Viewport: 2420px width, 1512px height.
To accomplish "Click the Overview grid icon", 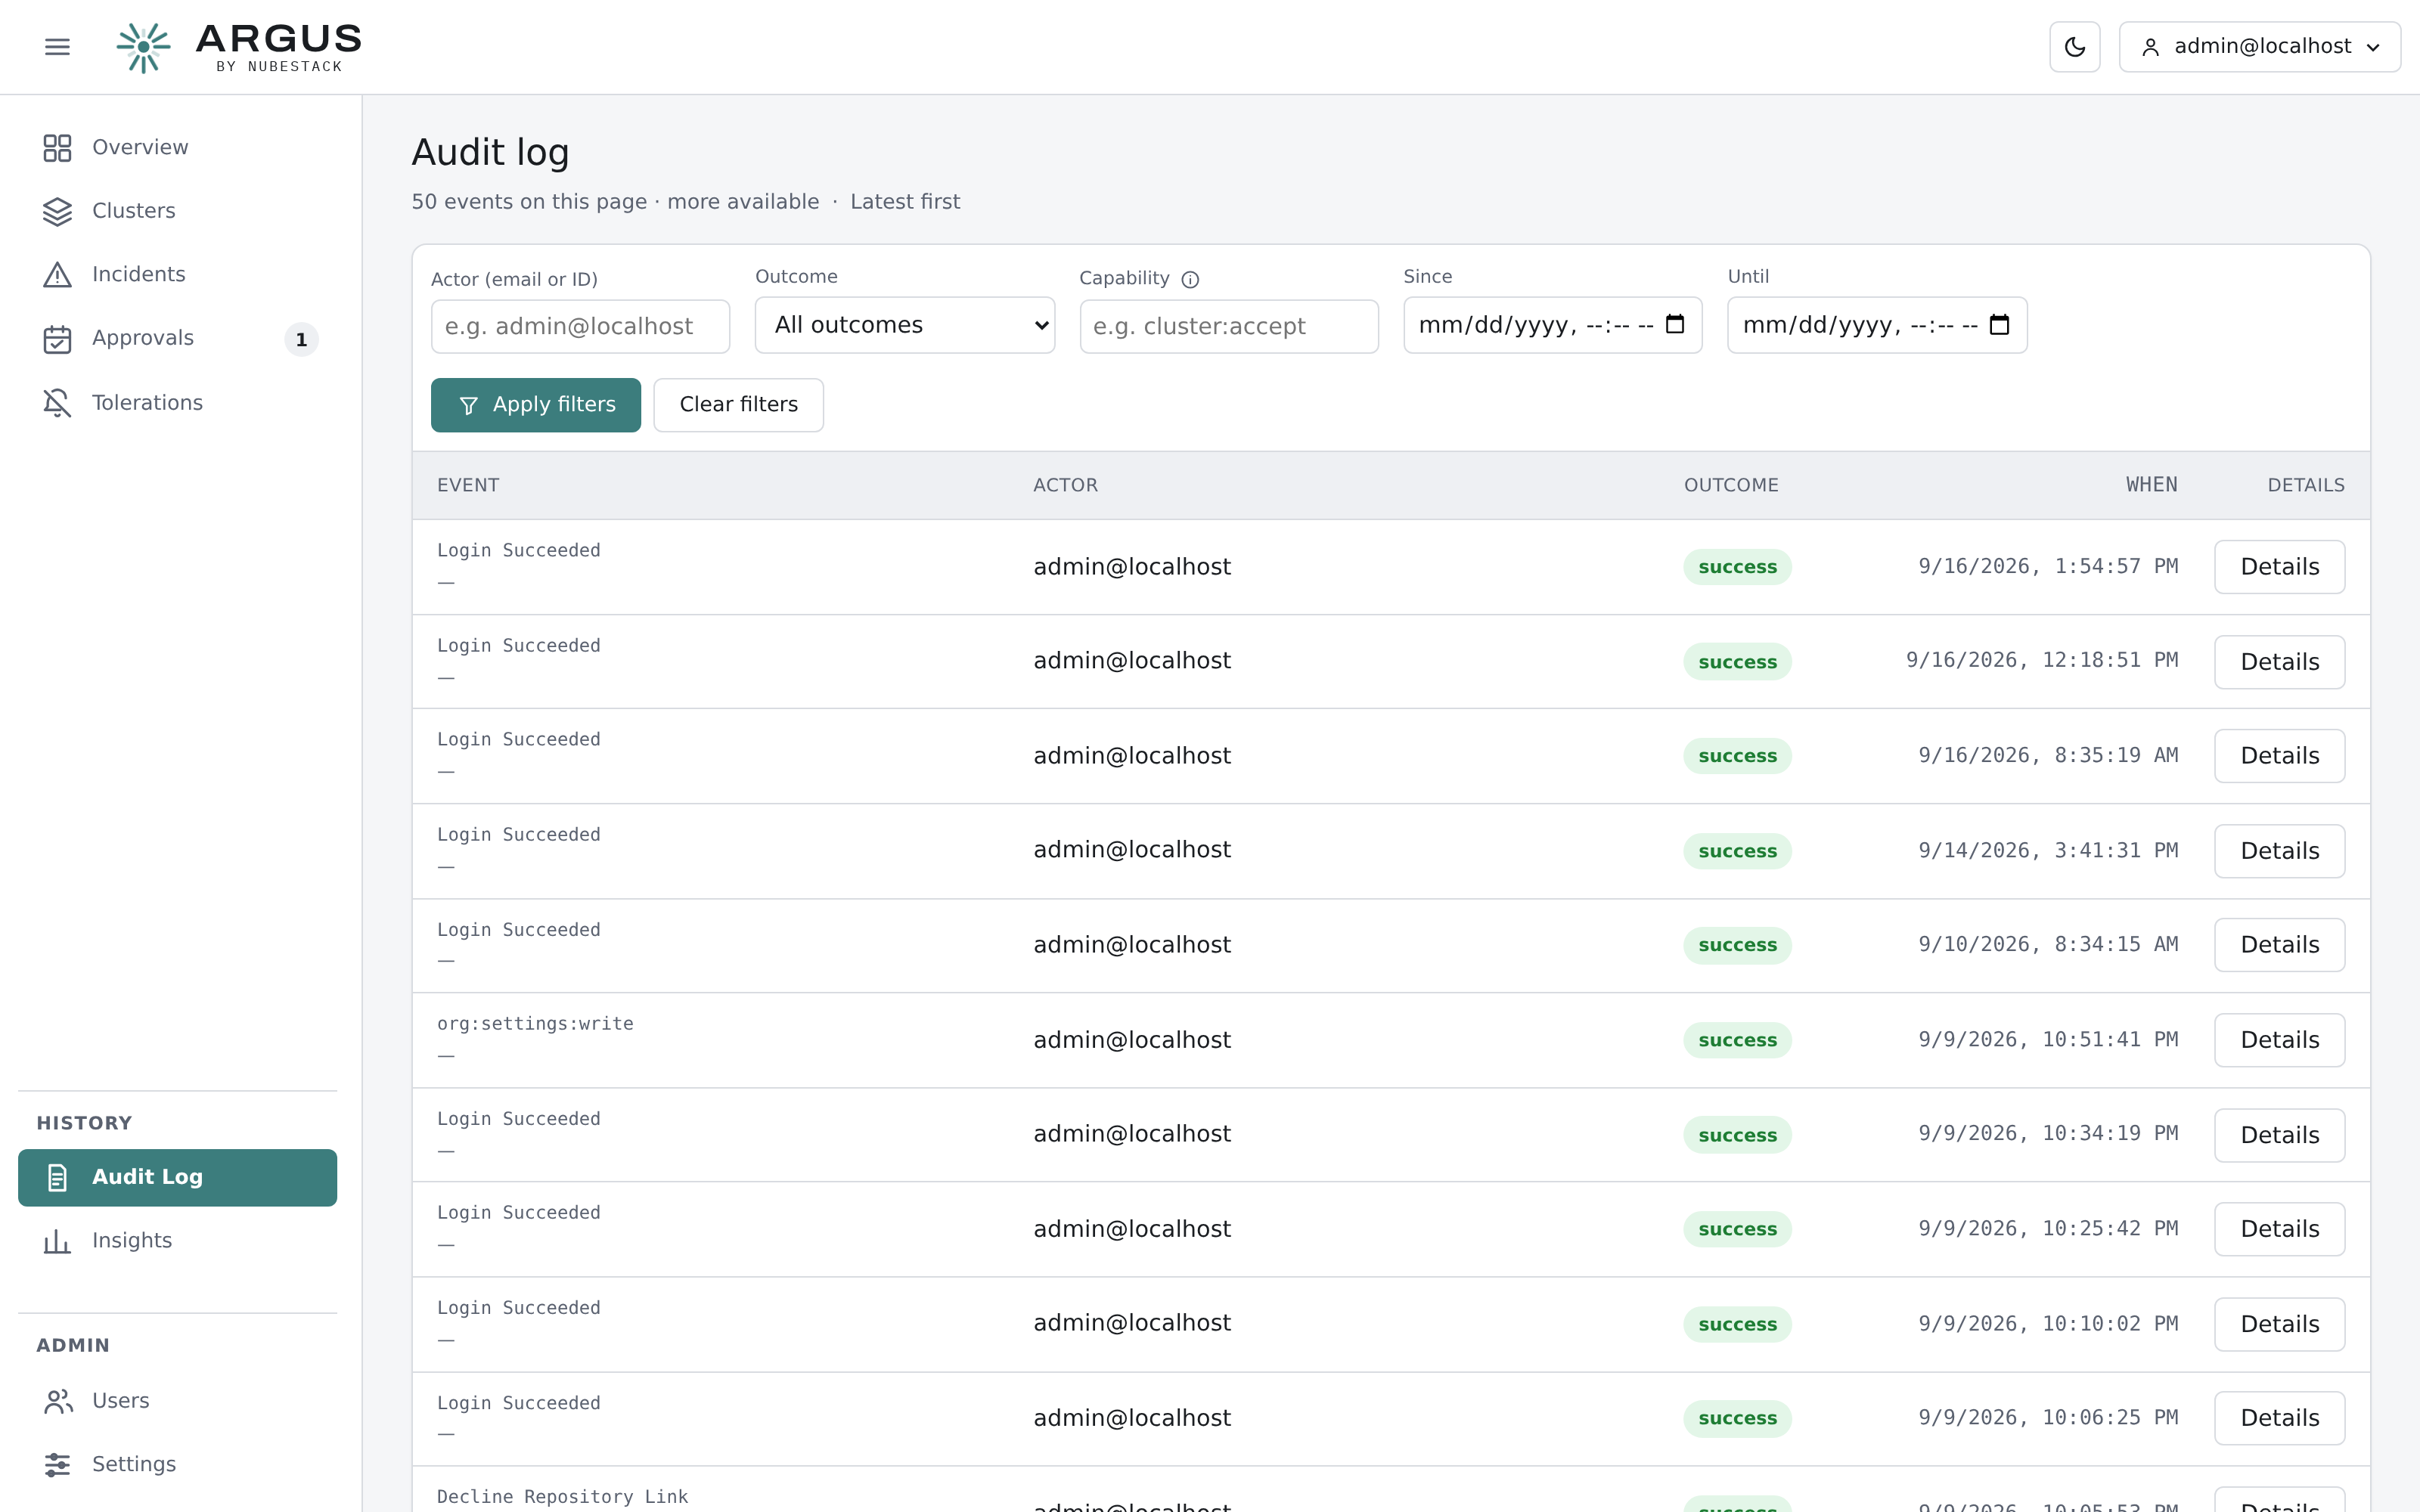I will coord(57,148).
